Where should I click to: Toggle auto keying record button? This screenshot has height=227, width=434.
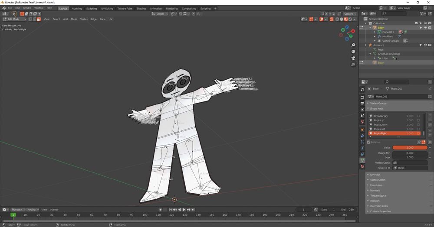161,210
